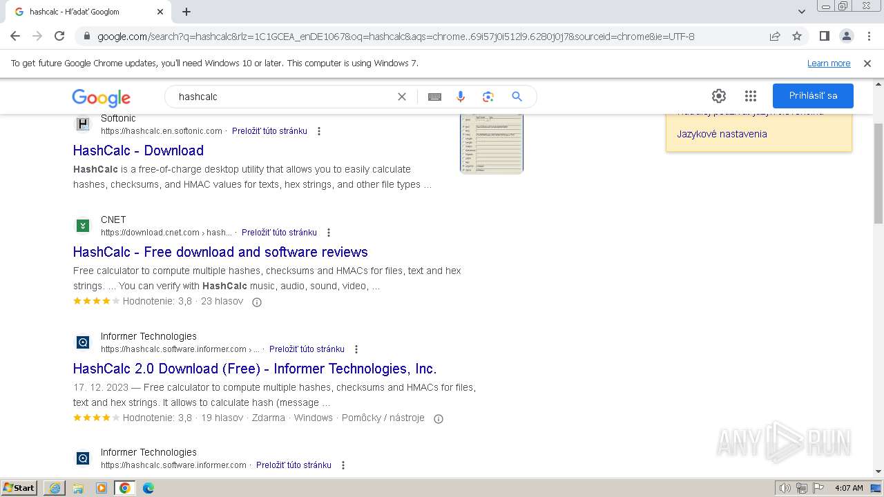
Task: Open HashCalc - Download Softonic result
Action: point(138,150)
